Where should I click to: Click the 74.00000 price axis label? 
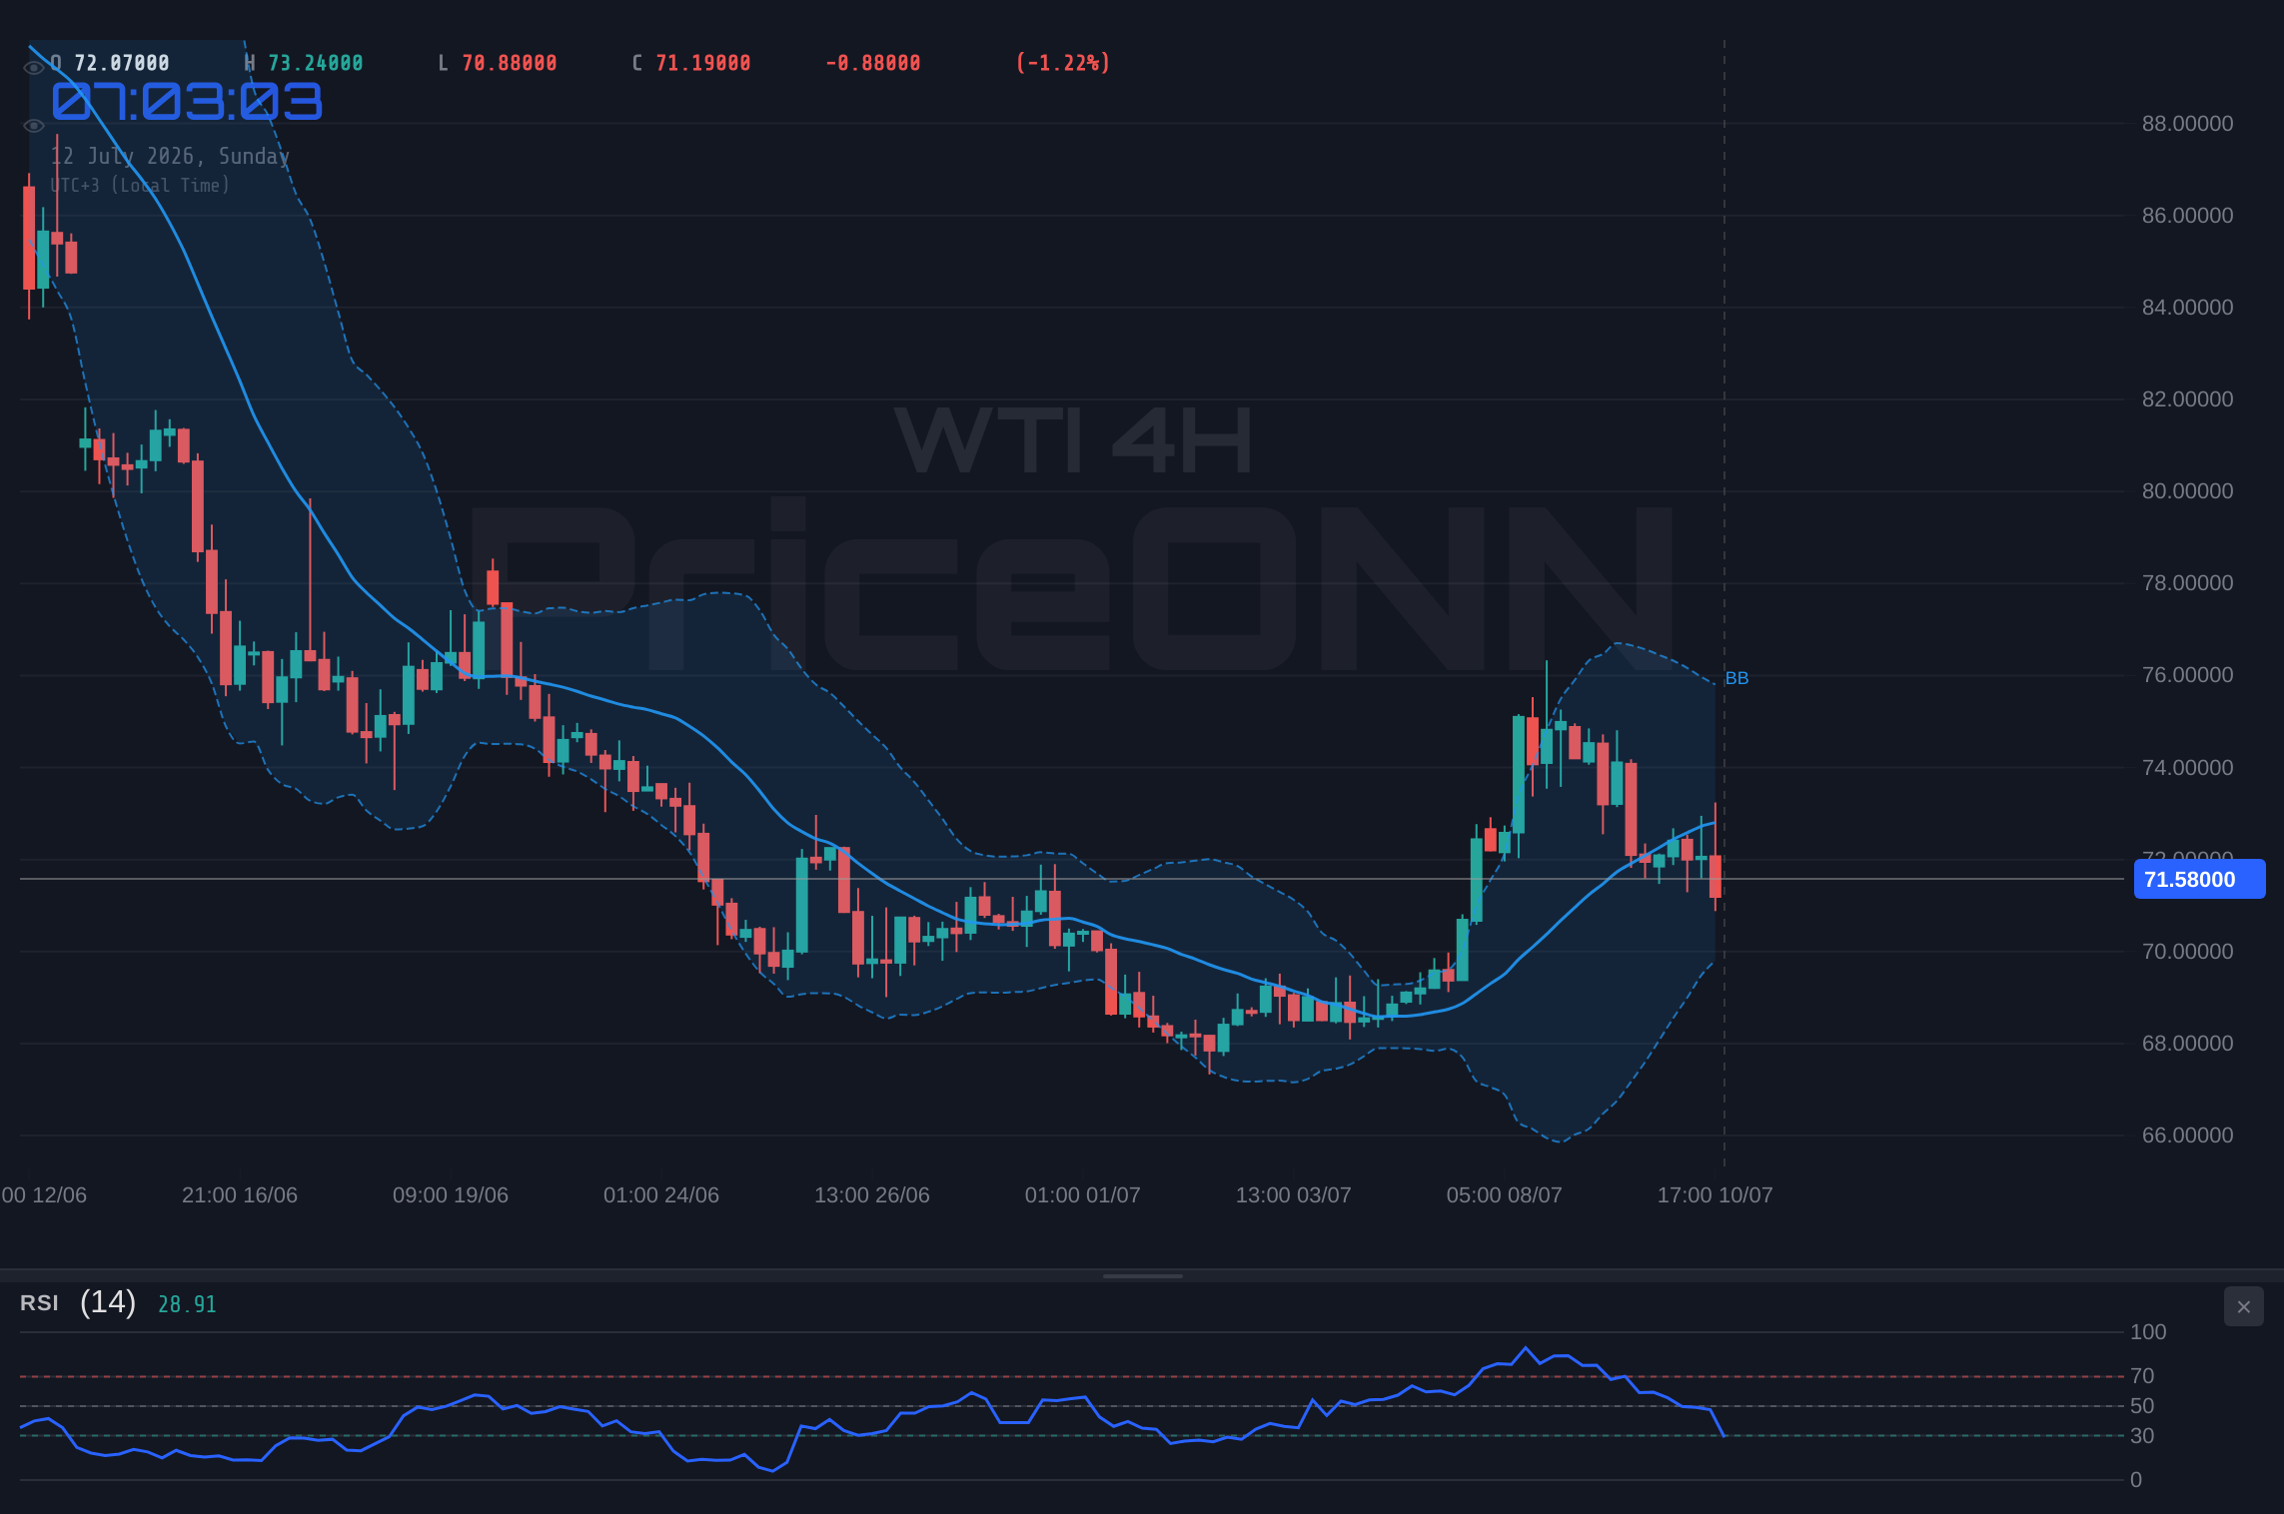point(2187,768)
